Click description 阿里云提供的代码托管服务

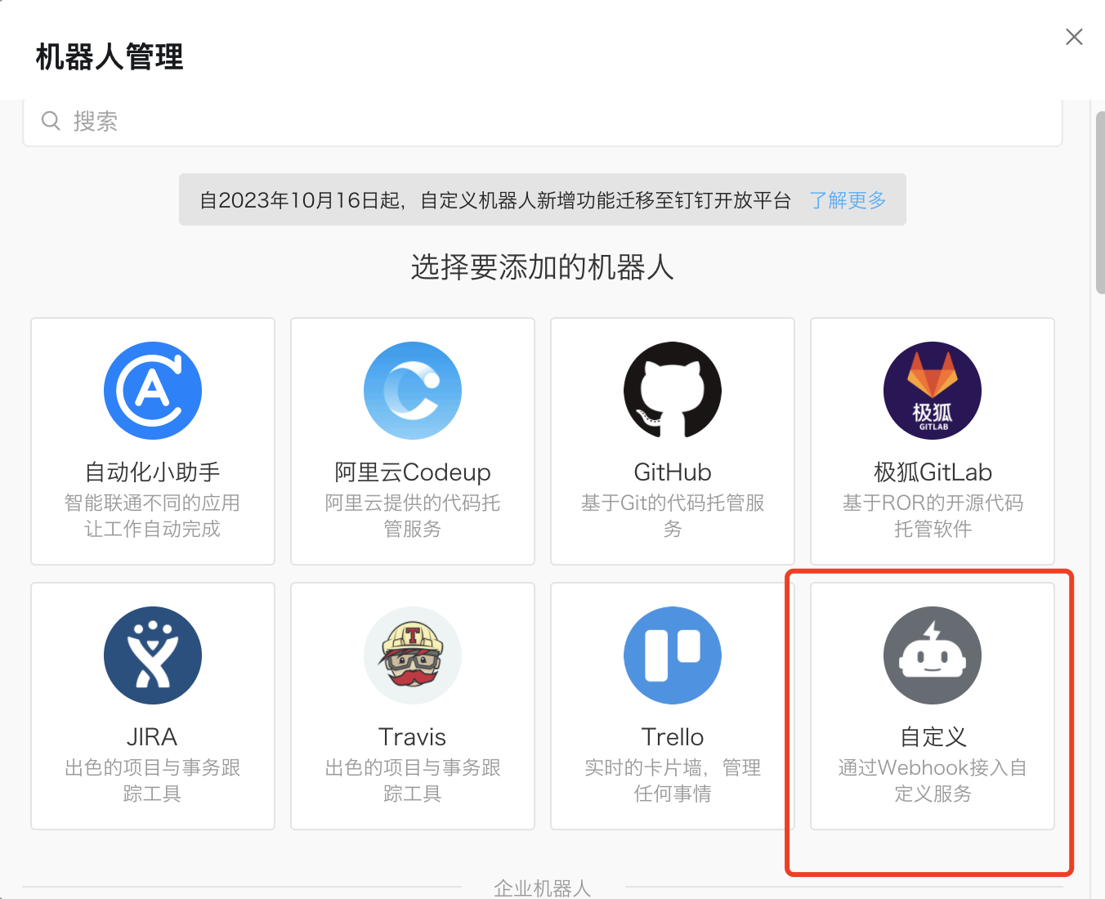click(413, 516)
